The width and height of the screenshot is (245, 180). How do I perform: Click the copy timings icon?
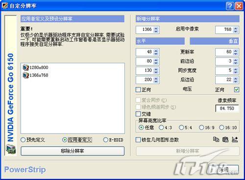(x=216, y=139)
